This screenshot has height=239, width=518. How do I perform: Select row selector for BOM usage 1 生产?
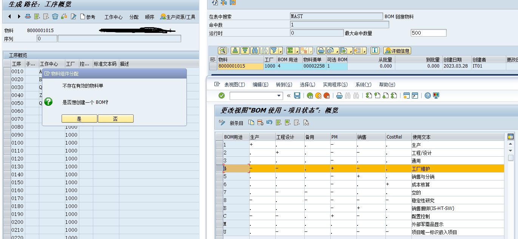click(x=219, y=145)
